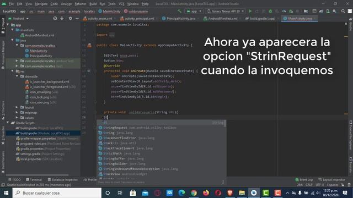This screenshot has height=198, width=353.
Task: Select StringRequest in the completion list
Action: [x=162, y=128]
